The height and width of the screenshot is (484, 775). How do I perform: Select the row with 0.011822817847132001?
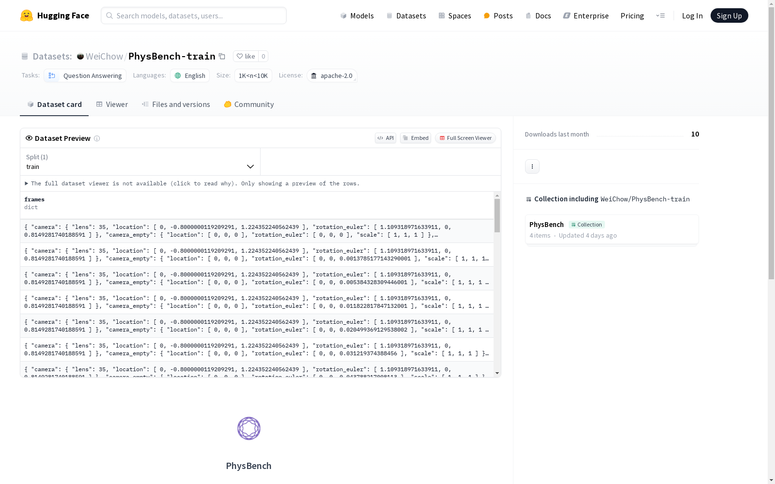(x=257, y=302)
